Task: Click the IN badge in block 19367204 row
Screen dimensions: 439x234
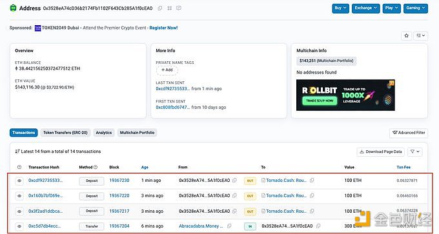Action: (x=250, y=226)
